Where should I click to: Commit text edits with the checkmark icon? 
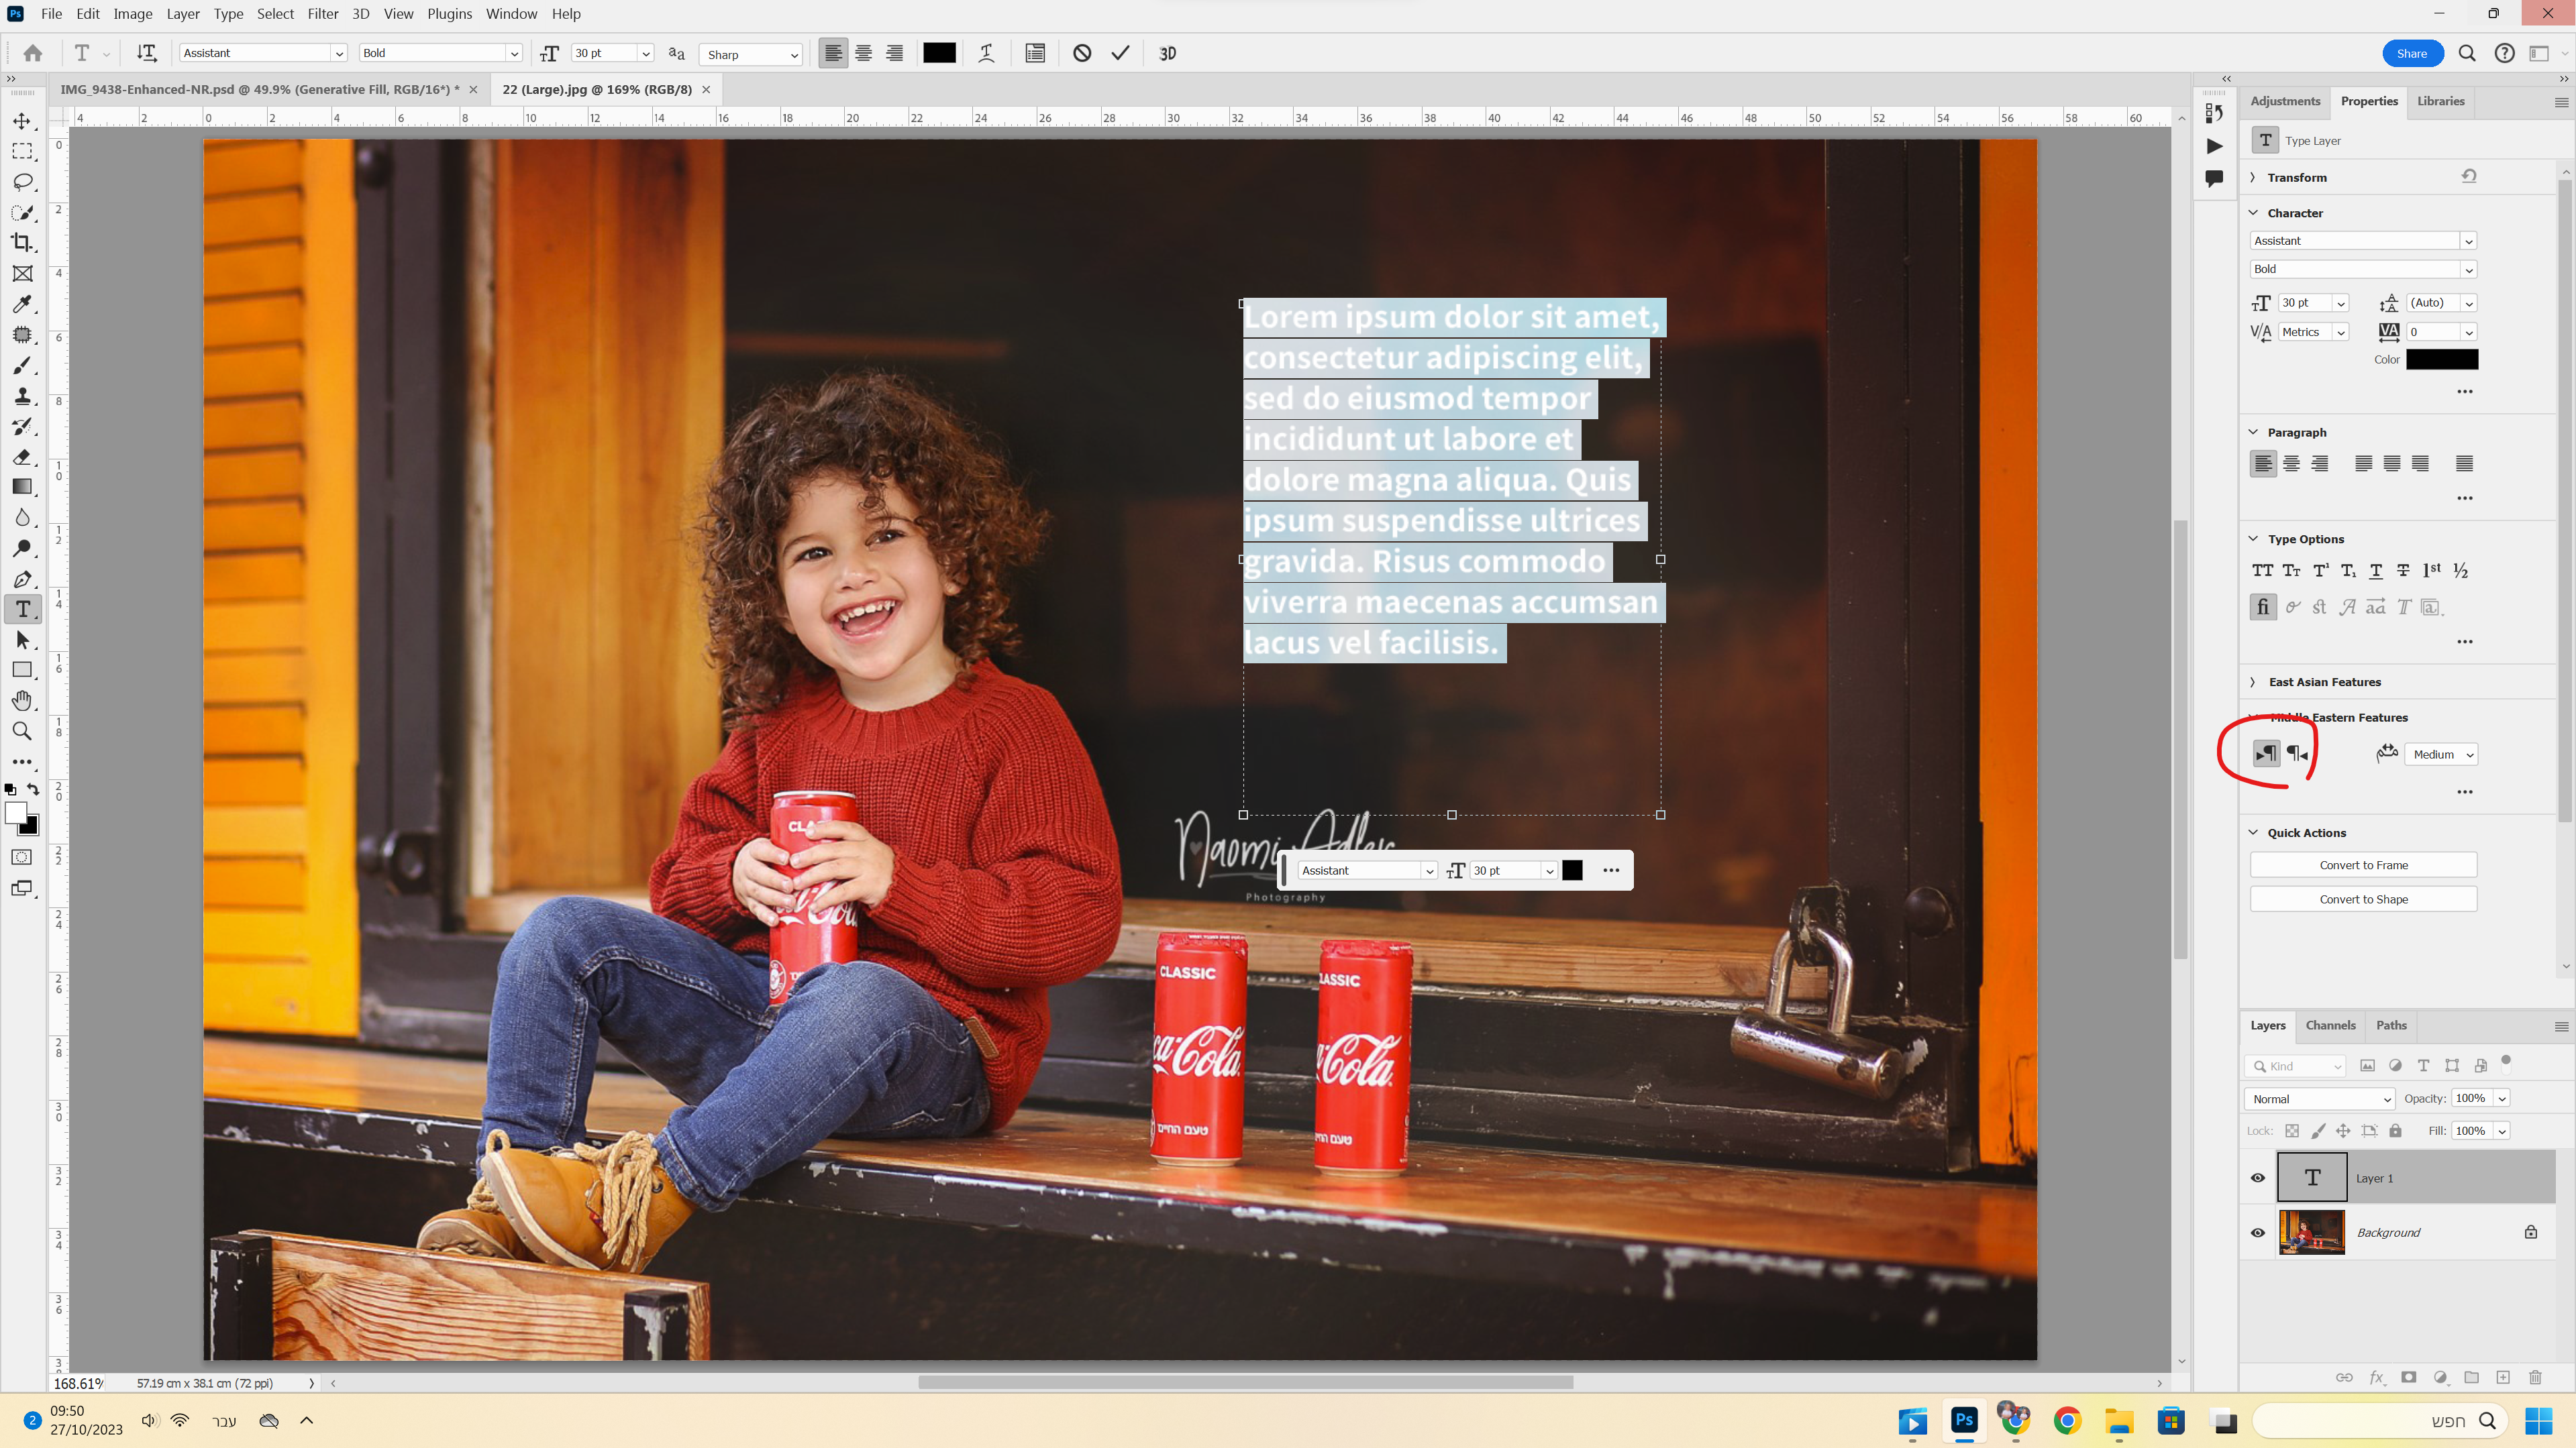coord(1120,53)
